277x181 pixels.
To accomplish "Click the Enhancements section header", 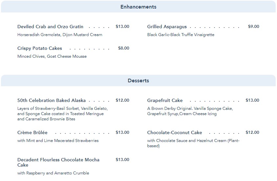I will tap(138, 7).
